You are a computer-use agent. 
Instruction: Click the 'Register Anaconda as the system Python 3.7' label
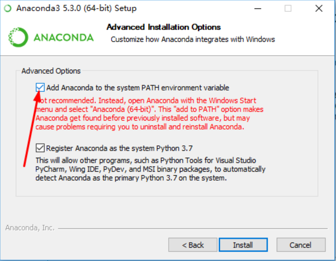(x=119, y=148)
